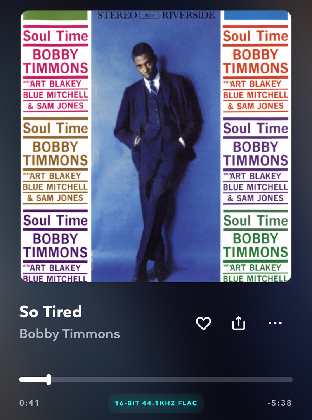
Task: Click the playback progress slider knob
Action: (49, 379)
